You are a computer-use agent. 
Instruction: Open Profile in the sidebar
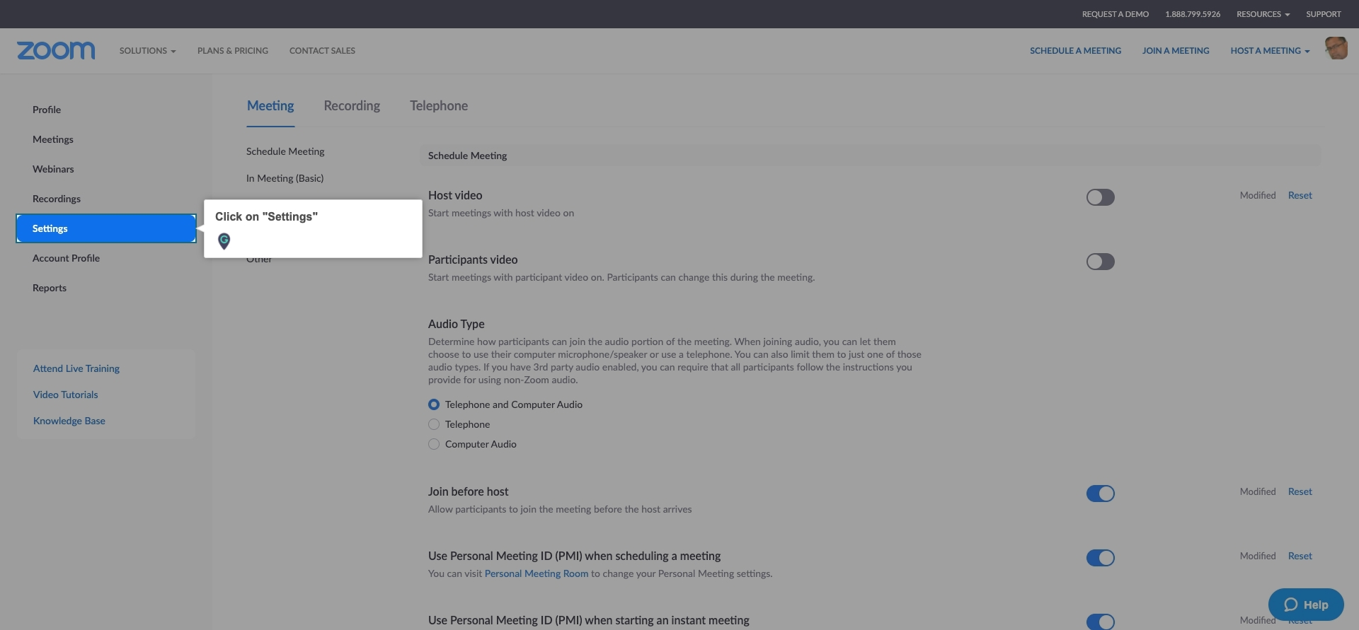pos(47,110)
